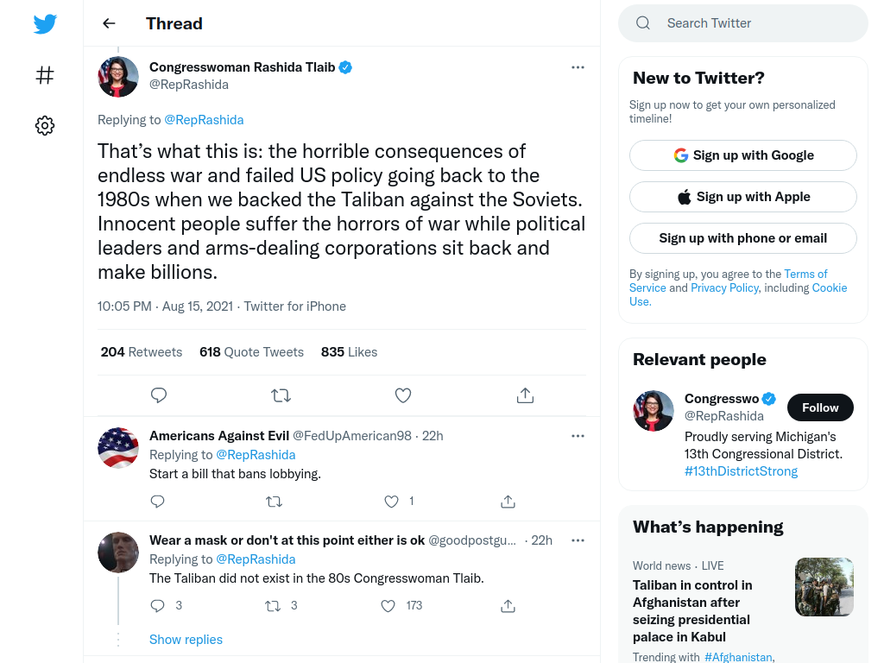Open the Privacy Policy link
The width and height of the screenshot is (884, 663).
pos(724,287)
